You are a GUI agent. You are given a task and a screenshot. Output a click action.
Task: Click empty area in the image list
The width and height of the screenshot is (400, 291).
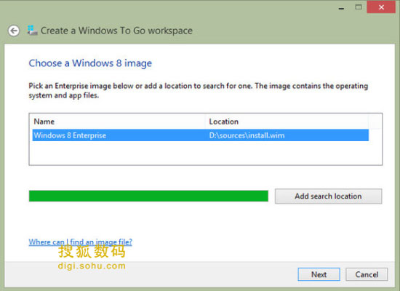click(201, 153)
